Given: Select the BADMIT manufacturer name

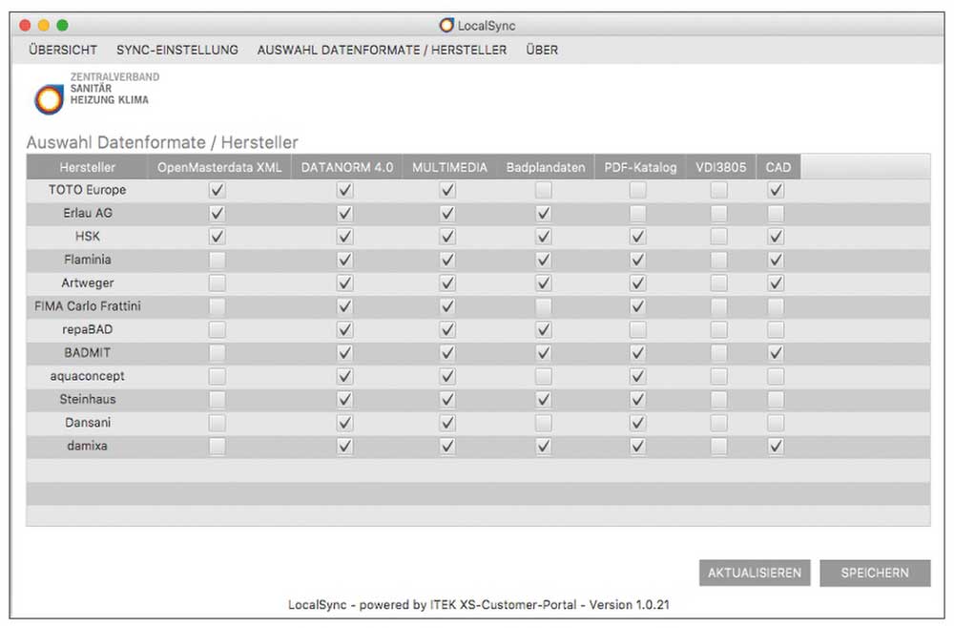Looking at the screenshot, I should click(x=87, y=353).
